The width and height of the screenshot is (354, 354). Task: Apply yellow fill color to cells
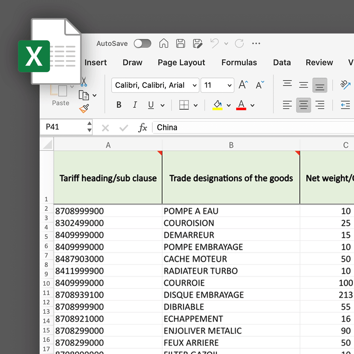tap(217, 105)
